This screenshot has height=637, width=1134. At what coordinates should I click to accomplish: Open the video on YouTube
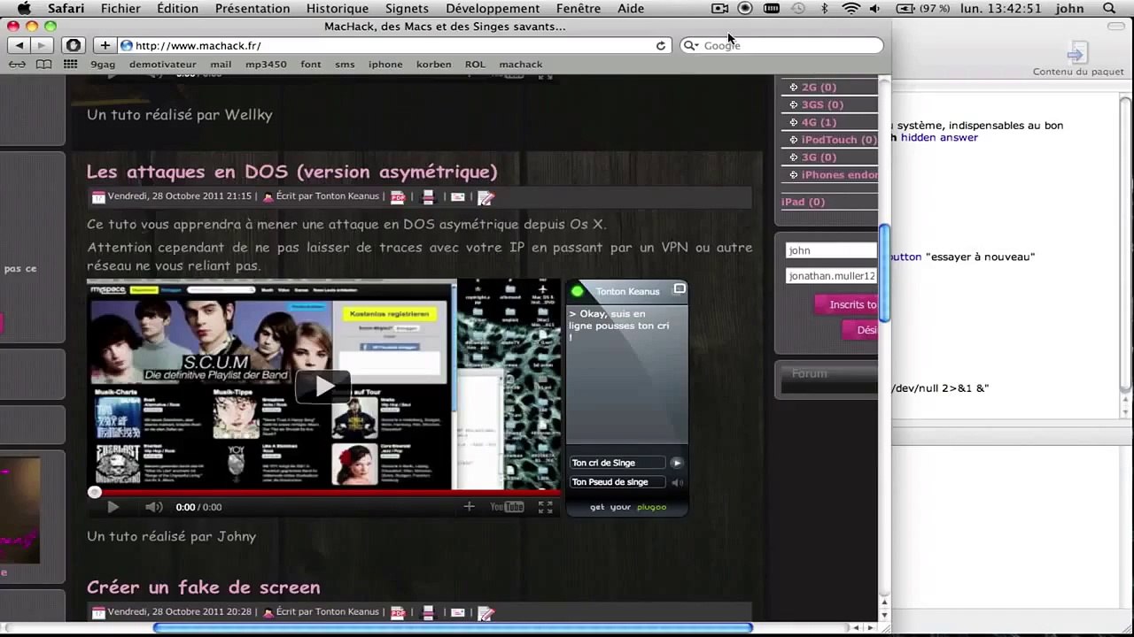pos(507,507)
